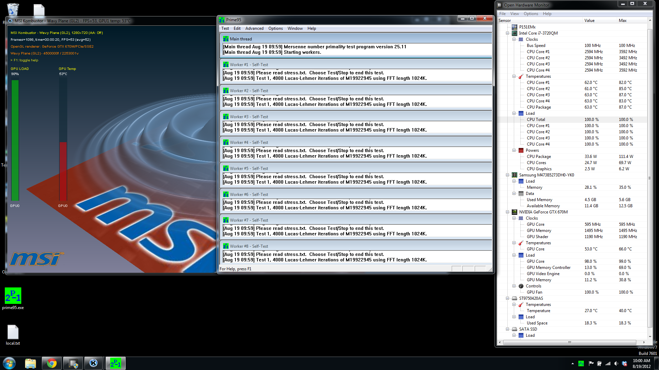659x370 pixels.
Task: Click the Open Hardware Monitor title icon
Action: (x=500, y=5)
